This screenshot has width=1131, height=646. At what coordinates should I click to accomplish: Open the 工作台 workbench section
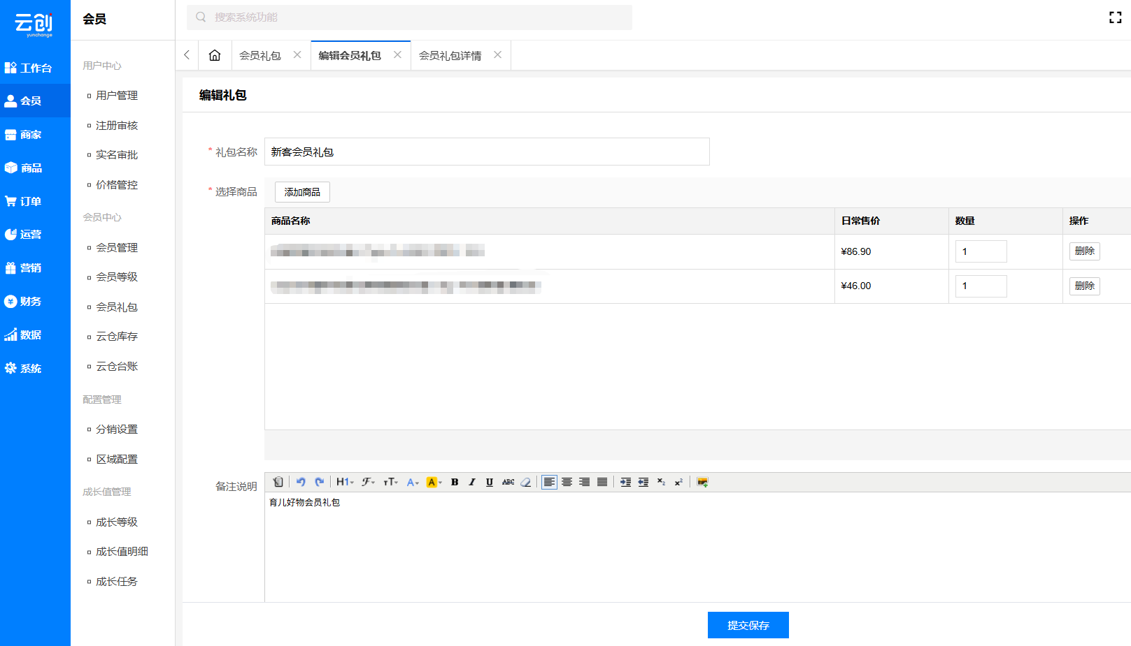35,68
